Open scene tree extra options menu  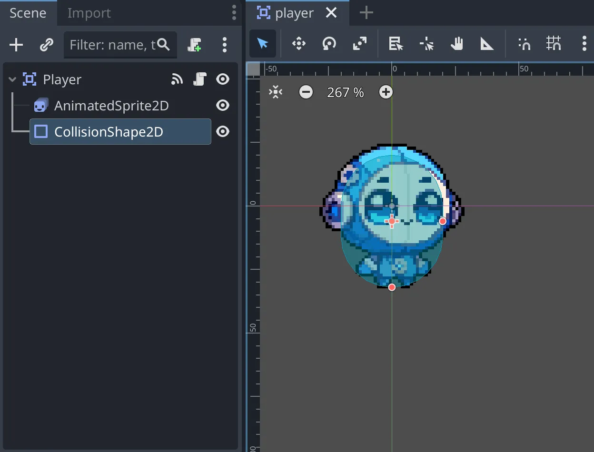(x=225, y=45)
